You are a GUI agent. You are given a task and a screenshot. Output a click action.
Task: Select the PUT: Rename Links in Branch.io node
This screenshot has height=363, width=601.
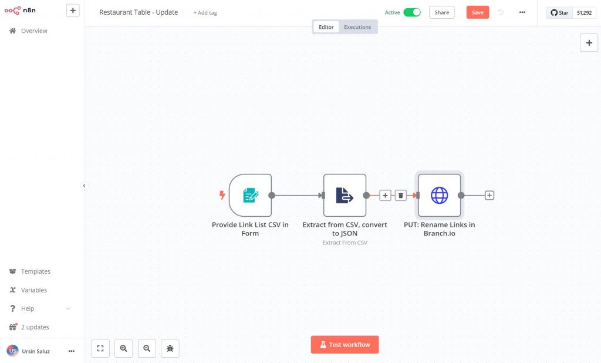439,196
